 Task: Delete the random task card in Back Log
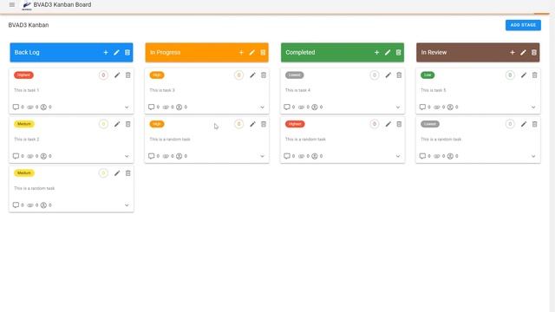(128, 173)
